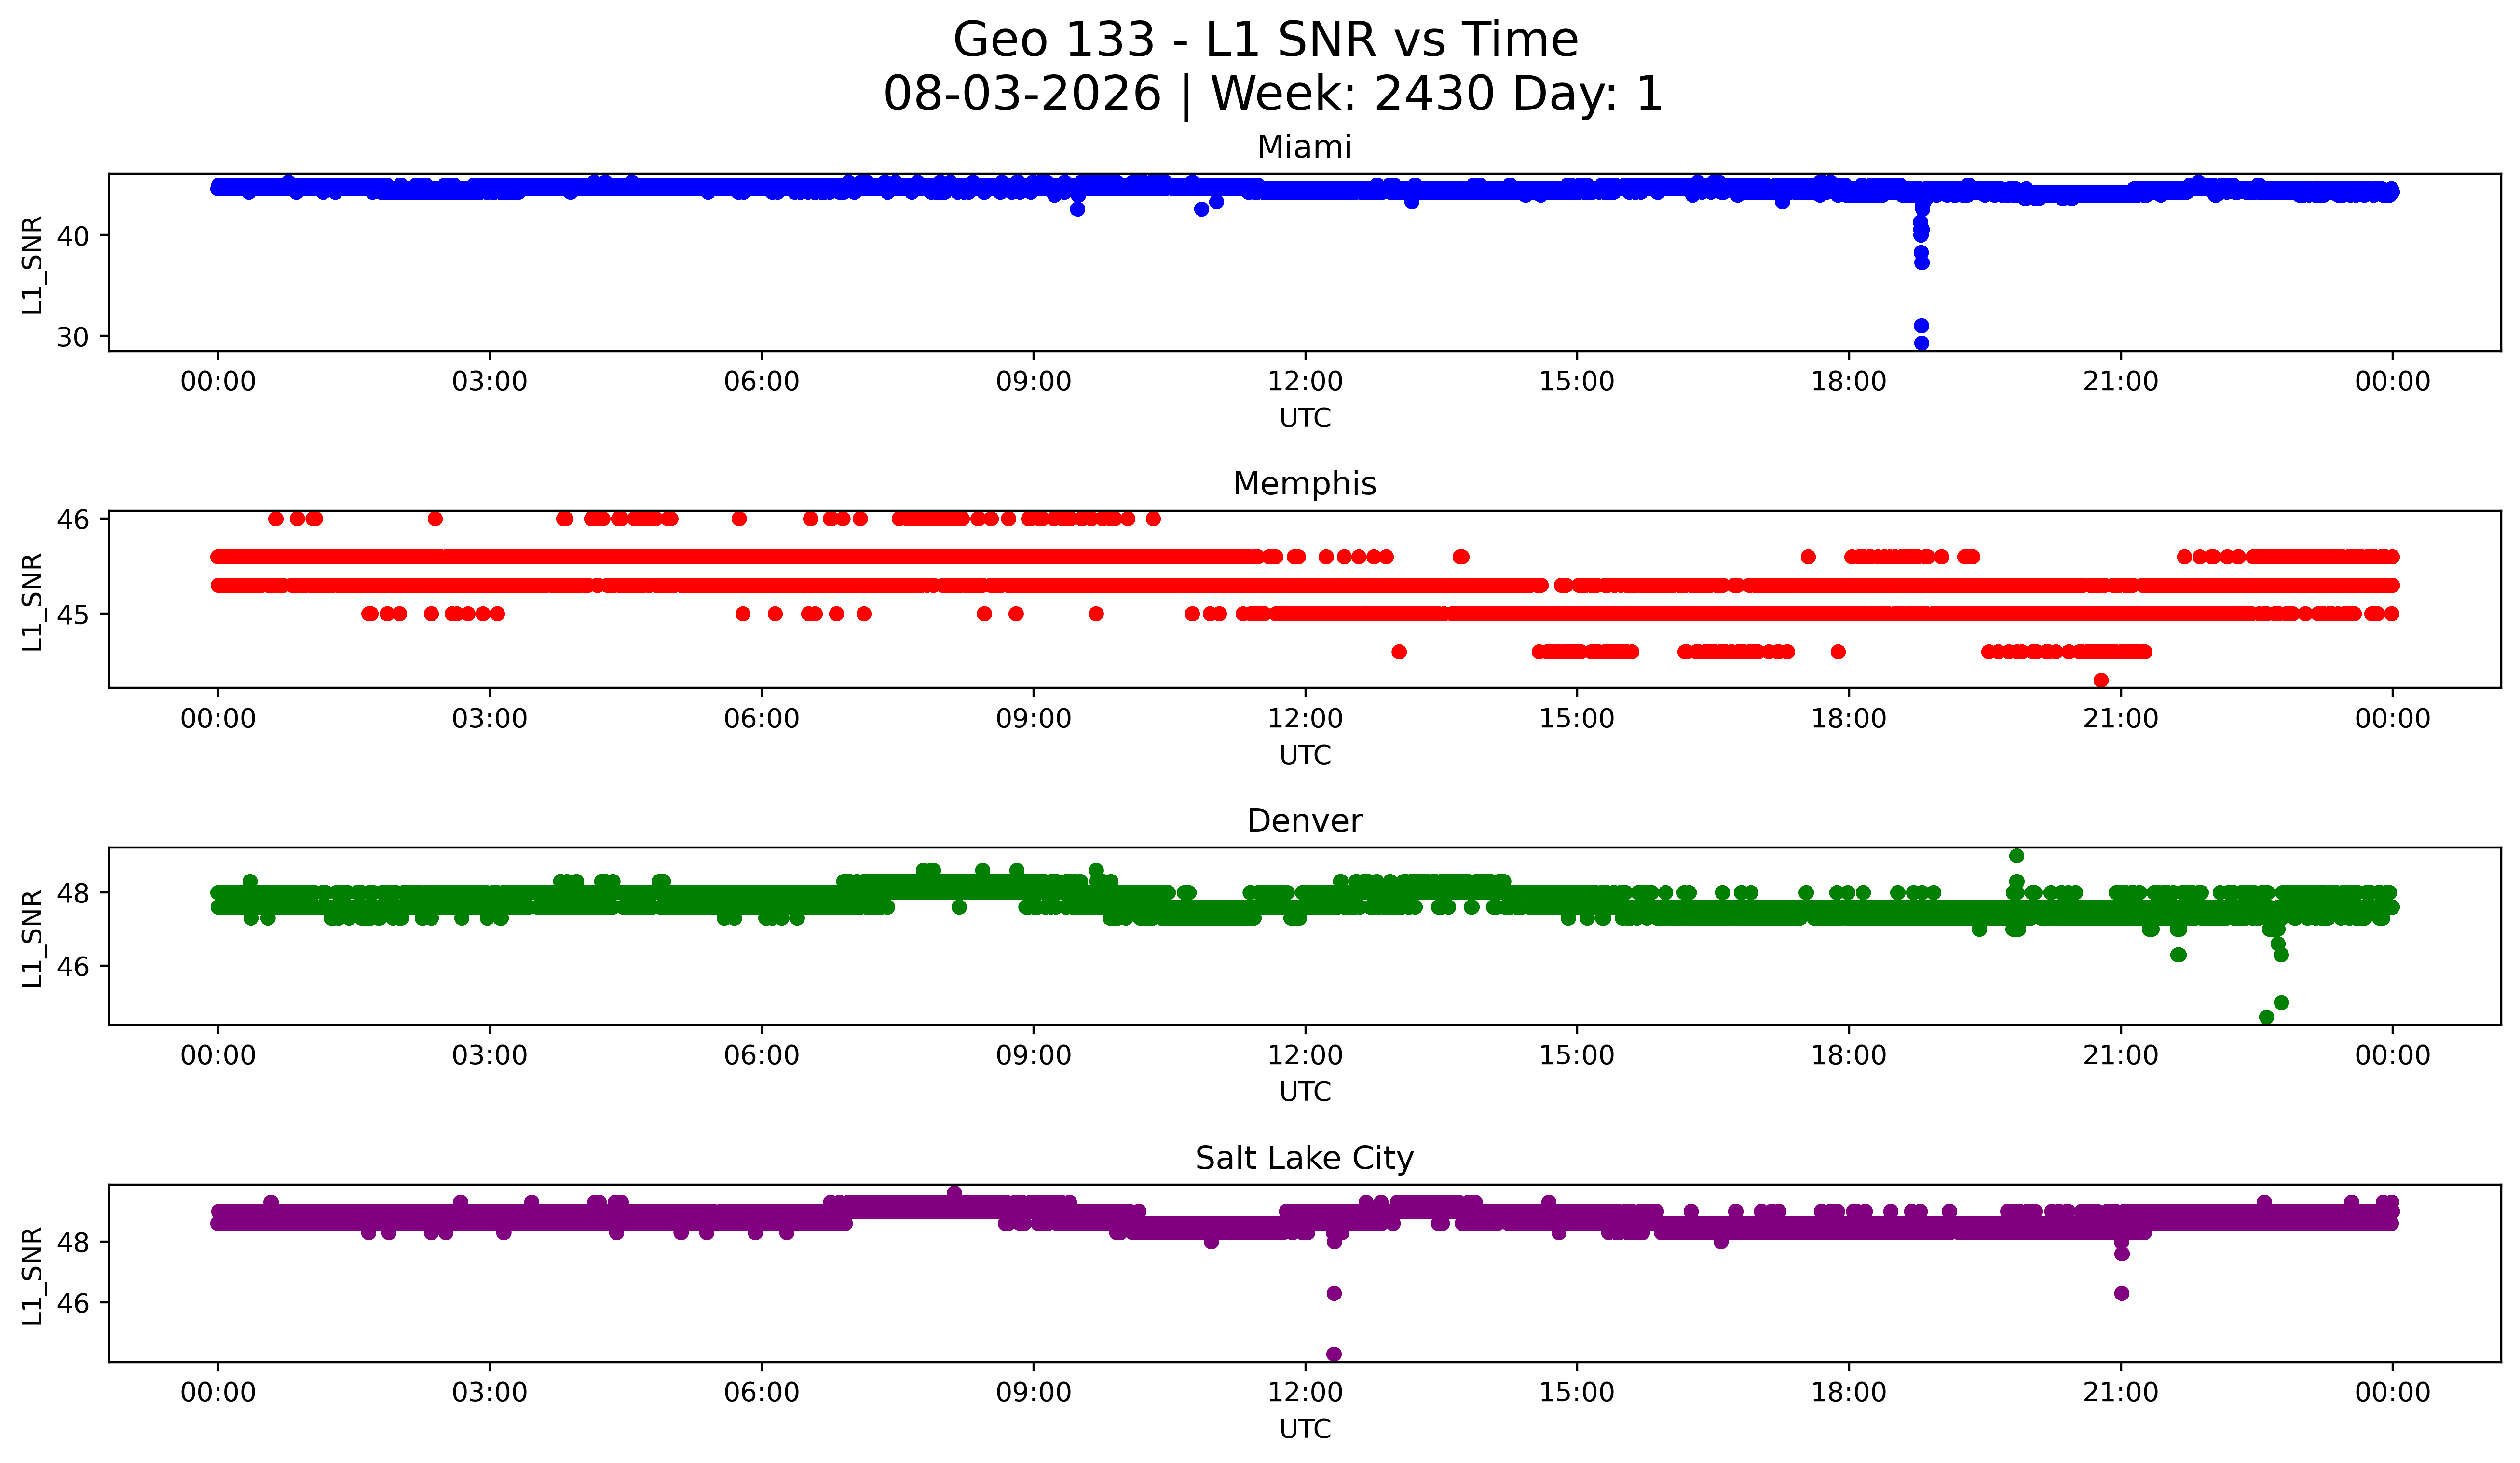
Task: Click the 06:00 tick label under Denver
Action: point(762,1056)
